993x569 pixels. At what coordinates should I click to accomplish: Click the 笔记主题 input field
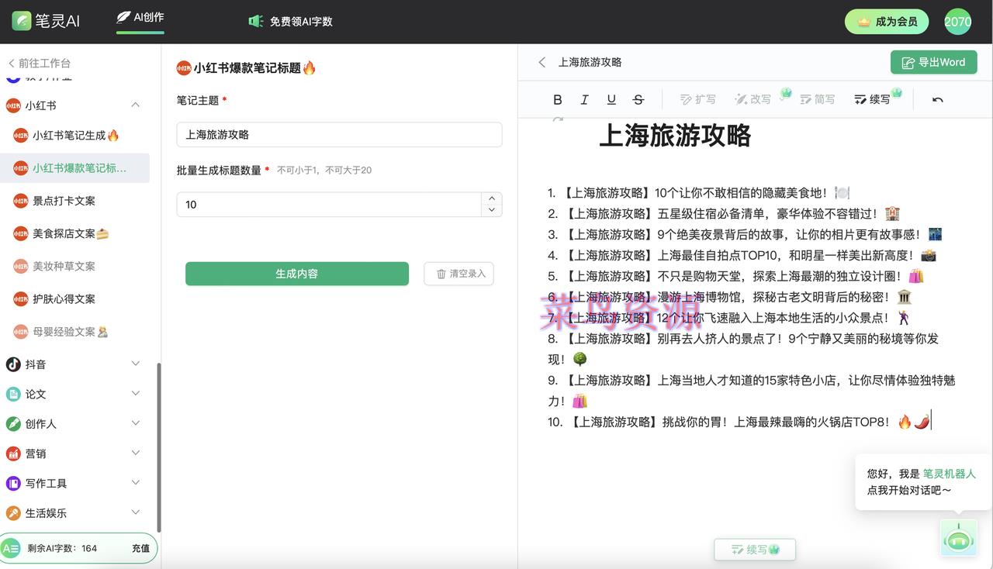(x=339, y=133)
